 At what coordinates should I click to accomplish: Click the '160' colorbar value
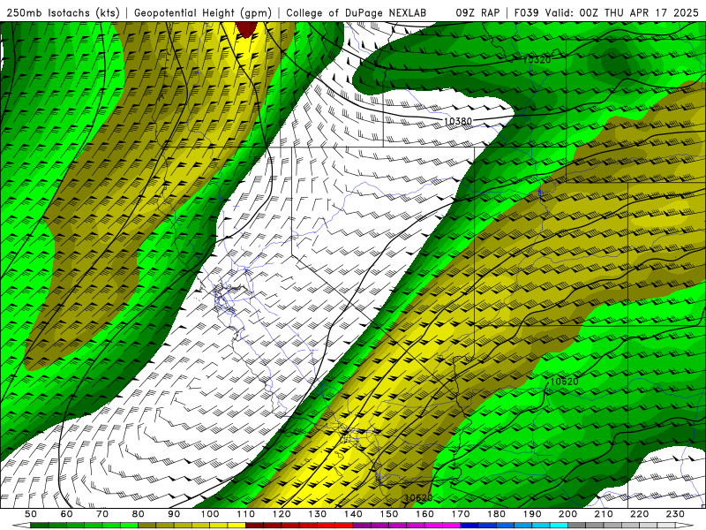(x=424, y=514)
